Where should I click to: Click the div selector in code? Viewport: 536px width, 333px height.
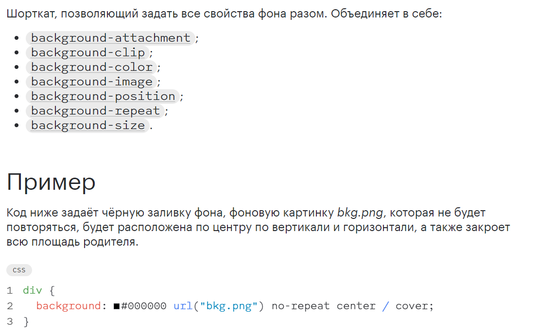click(x=33, y=291)
